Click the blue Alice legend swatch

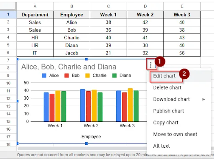44,76
